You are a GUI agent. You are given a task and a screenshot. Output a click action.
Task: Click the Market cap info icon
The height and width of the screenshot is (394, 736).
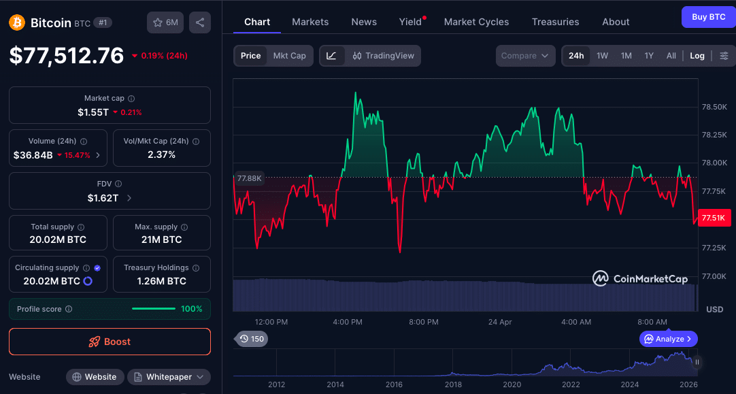[131, 99]
